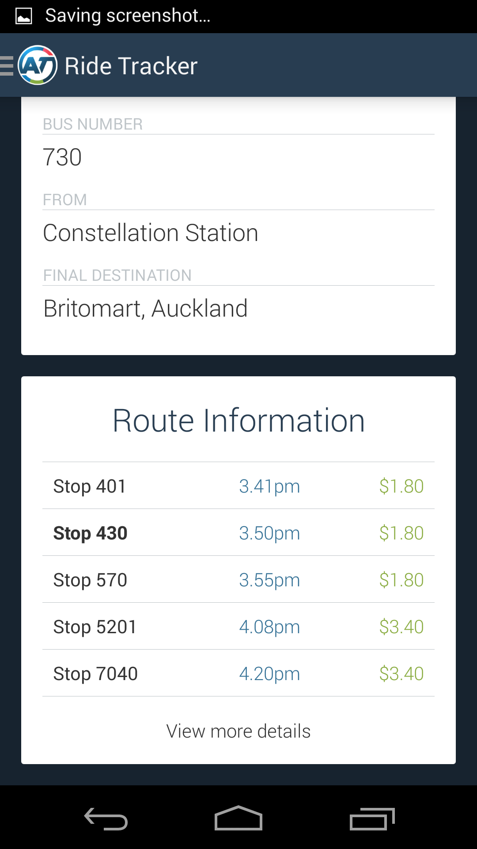477x849 pixels.
Task: Select the highlighted Stop 430 row
Action: click(238, 532)
